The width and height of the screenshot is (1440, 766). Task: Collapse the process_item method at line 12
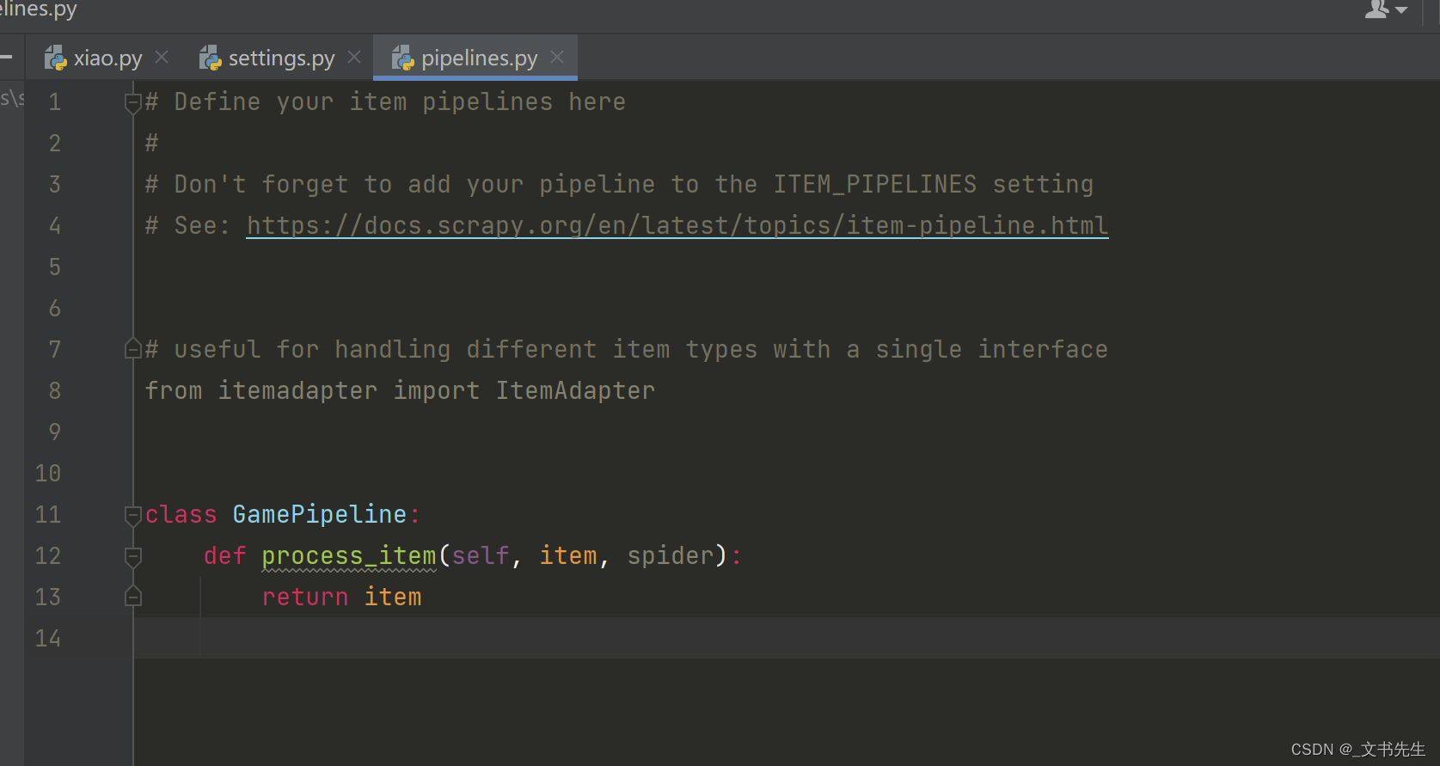tap(133, 557)
